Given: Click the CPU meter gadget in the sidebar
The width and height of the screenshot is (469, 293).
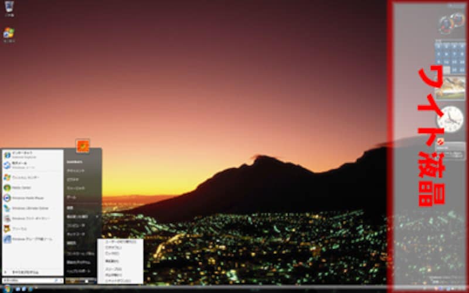Looking at the screenshot, I should pos(451,23).
